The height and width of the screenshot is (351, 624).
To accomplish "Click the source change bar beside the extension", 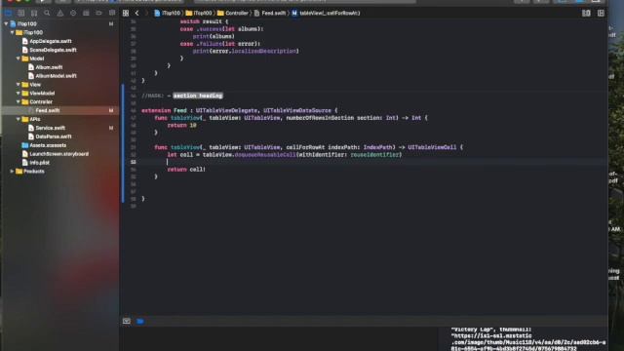I will point(123,143).
